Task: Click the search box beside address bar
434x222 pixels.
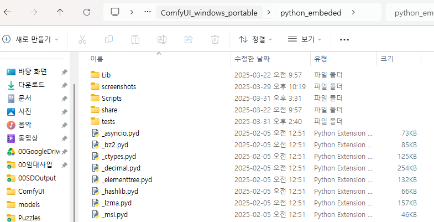Action: click(x=410, y=13)
